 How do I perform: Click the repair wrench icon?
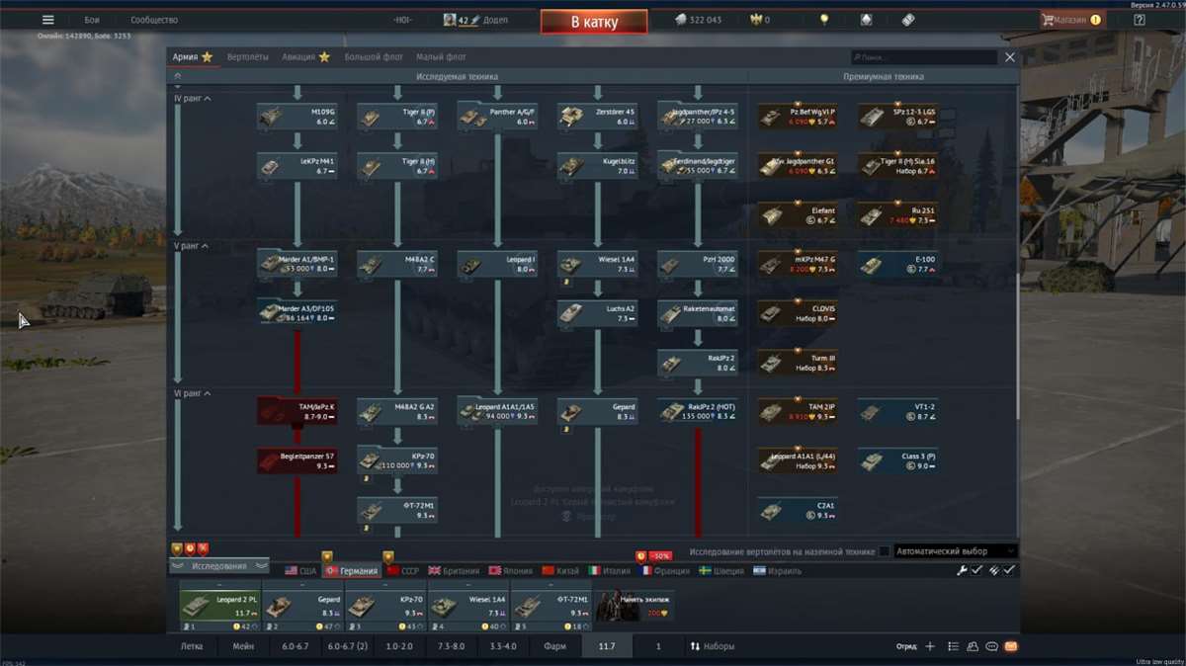[x=963, y=570]
